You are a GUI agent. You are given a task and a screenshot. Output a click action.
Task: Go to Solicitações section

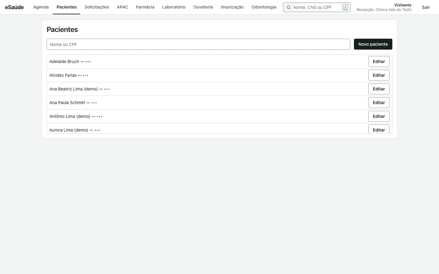click(97, 7)
